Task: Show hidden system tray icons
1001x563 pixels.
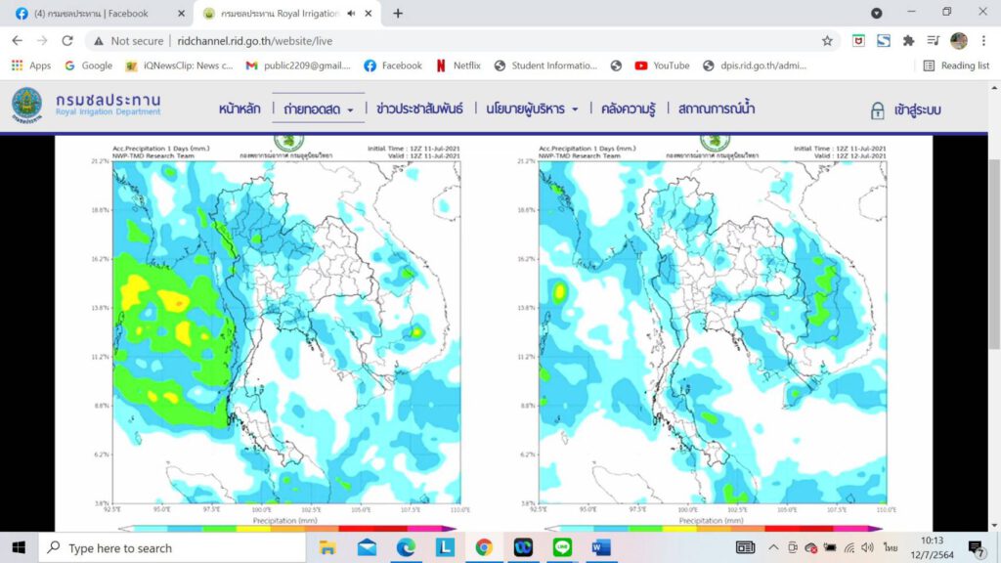Action: (773, 547)
